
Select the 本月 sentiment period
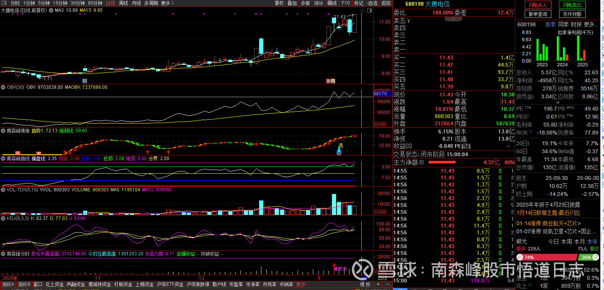coord(579,242)
